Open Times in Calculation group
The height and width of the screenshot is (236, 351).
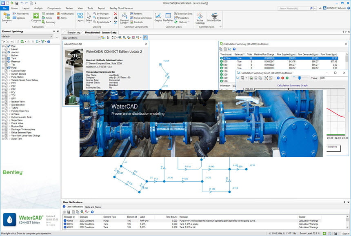pos(47,18)
